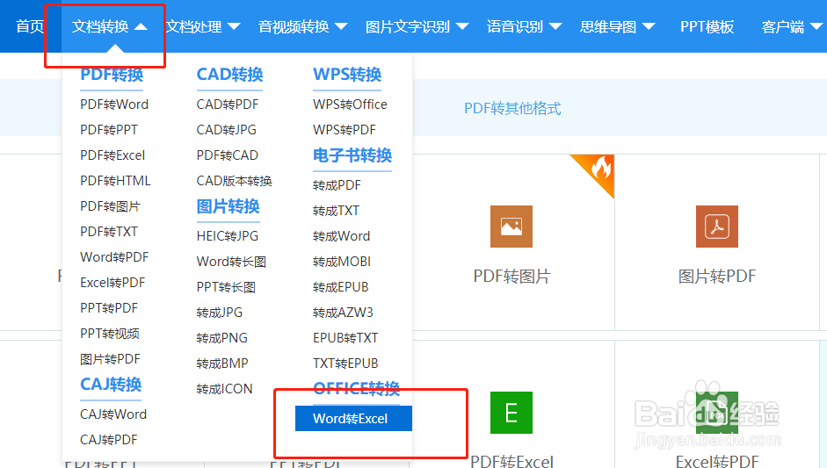This screenshot has height=468, width=827.
Task: Open the PPT模板 menu item
Action: (707, 26)
